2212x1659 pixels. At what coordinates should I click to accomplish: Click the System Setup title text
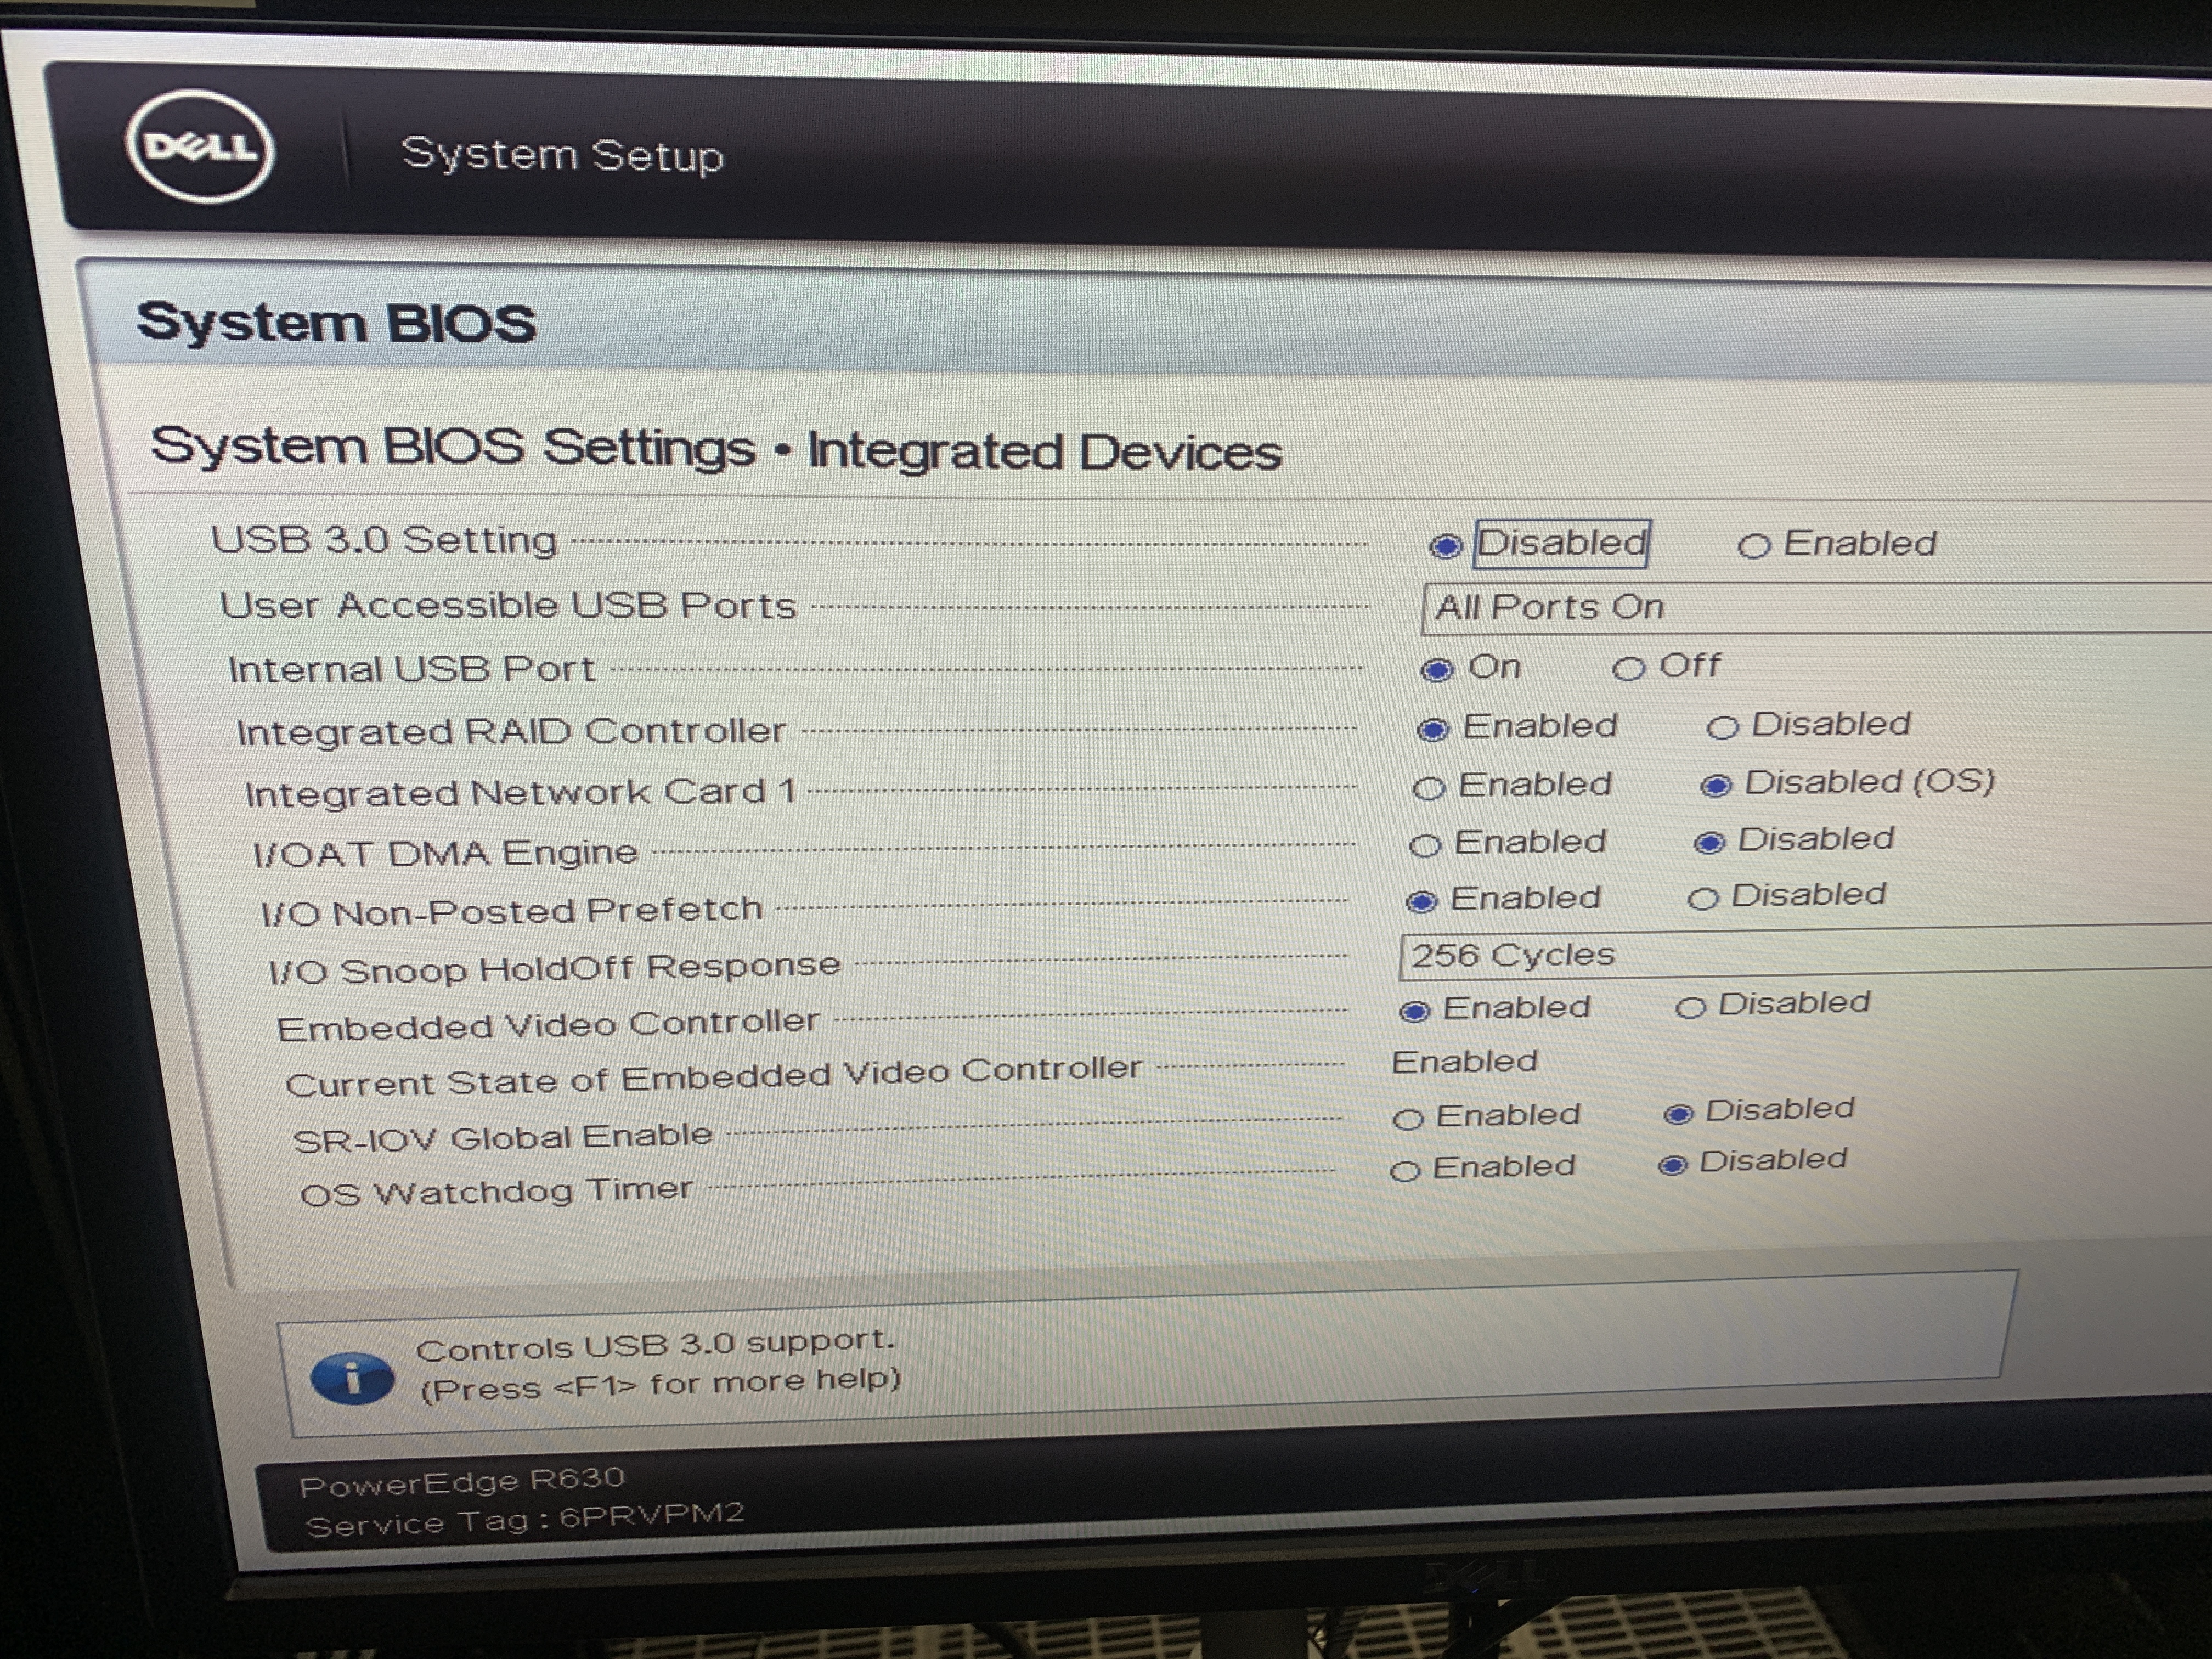562,155
